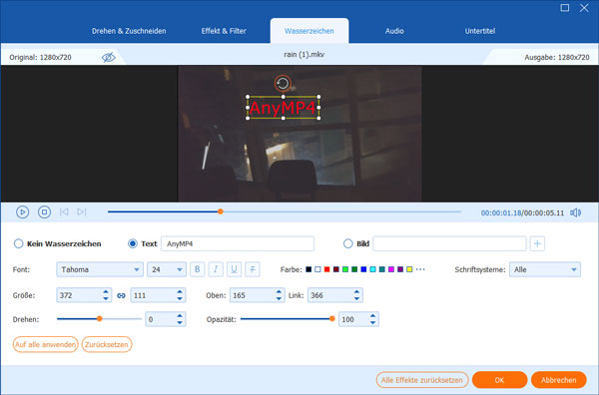This screenshot has width=599, height=395.
Task: Pick the red color swatch
Action: click(326, 269)
